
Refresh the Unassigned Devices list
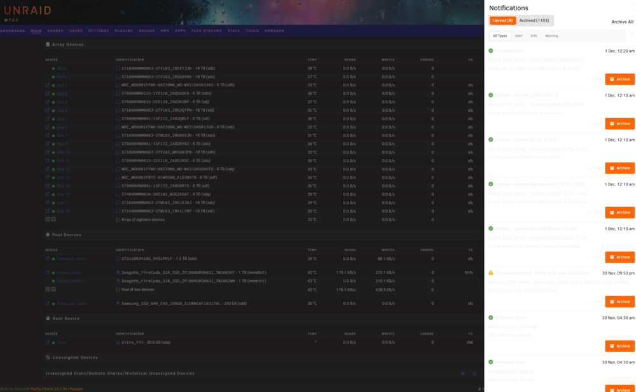[474, 374]
